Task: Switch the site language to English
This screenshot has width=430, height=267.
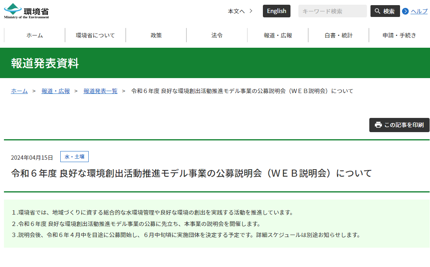Action: coord(276,11)
